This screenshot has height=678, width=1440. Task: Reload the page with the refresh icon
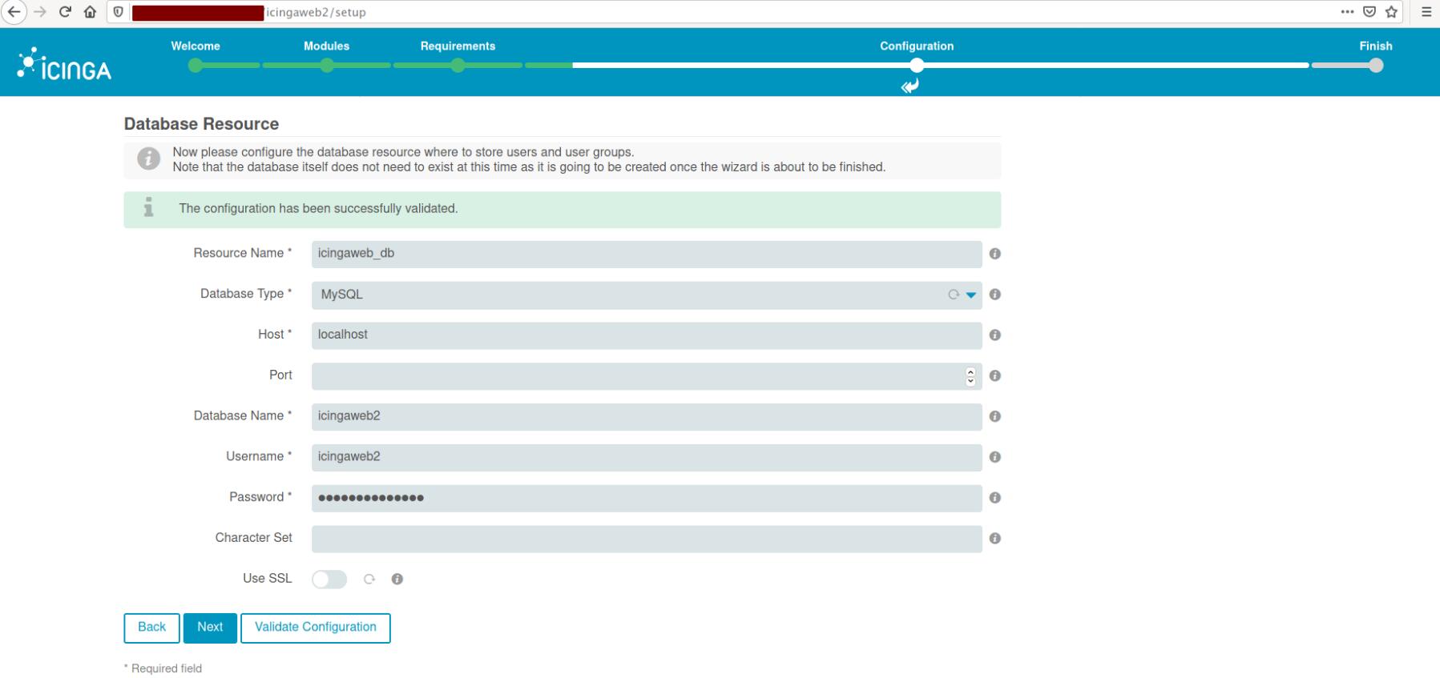66,12
